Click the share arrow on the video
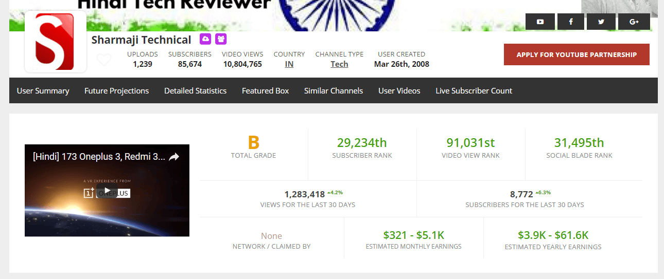 point(174,157)
